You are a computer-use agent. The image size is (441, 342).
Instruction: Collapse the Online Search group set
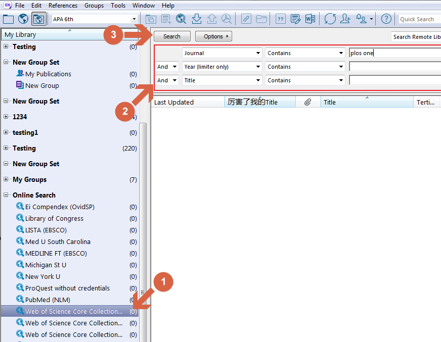click(6, 195)
